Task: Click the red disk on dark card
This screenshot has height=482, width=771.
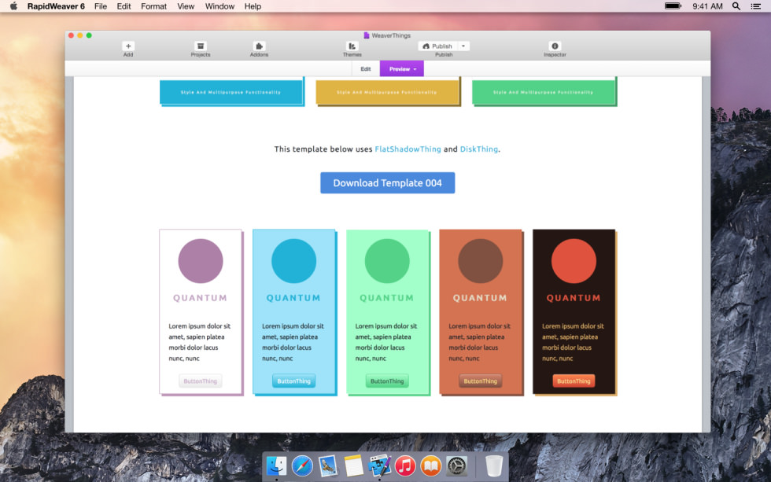Action: tap(574, 261)
